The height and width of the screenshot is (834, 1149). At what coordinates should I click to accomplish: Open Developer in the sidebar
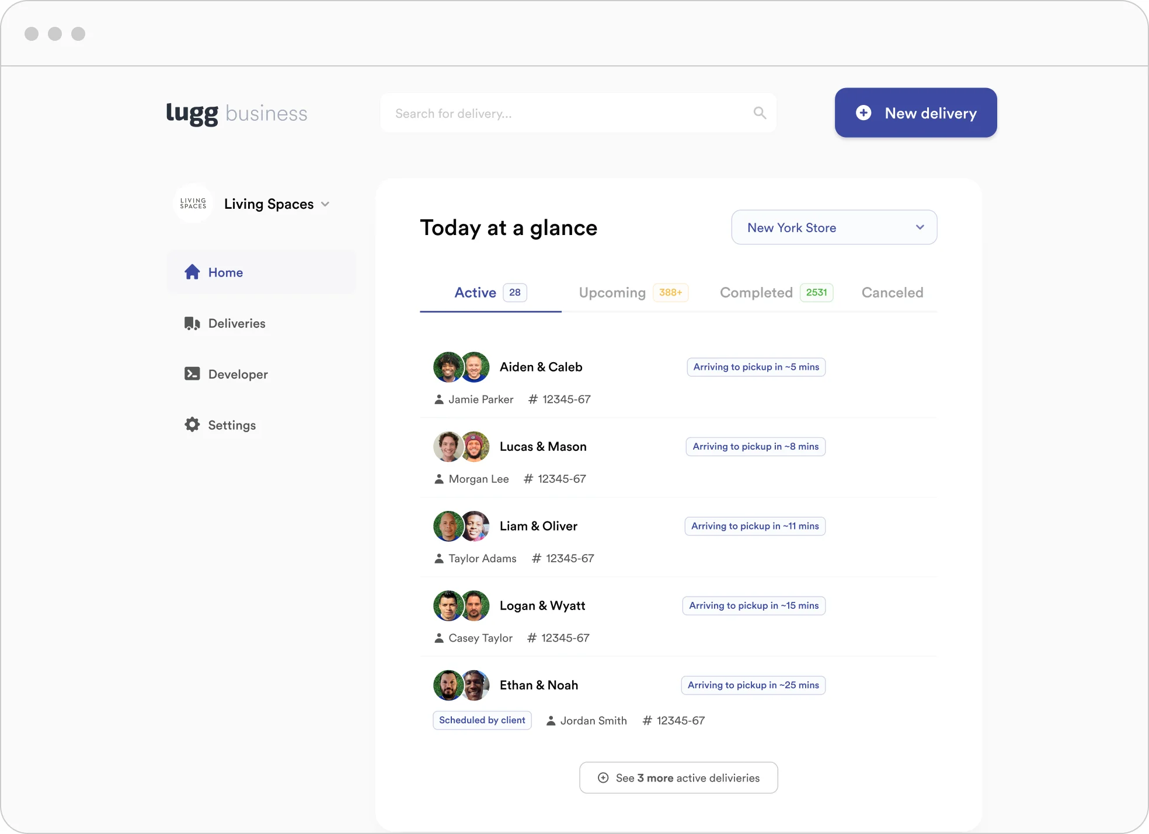[262, 374]
